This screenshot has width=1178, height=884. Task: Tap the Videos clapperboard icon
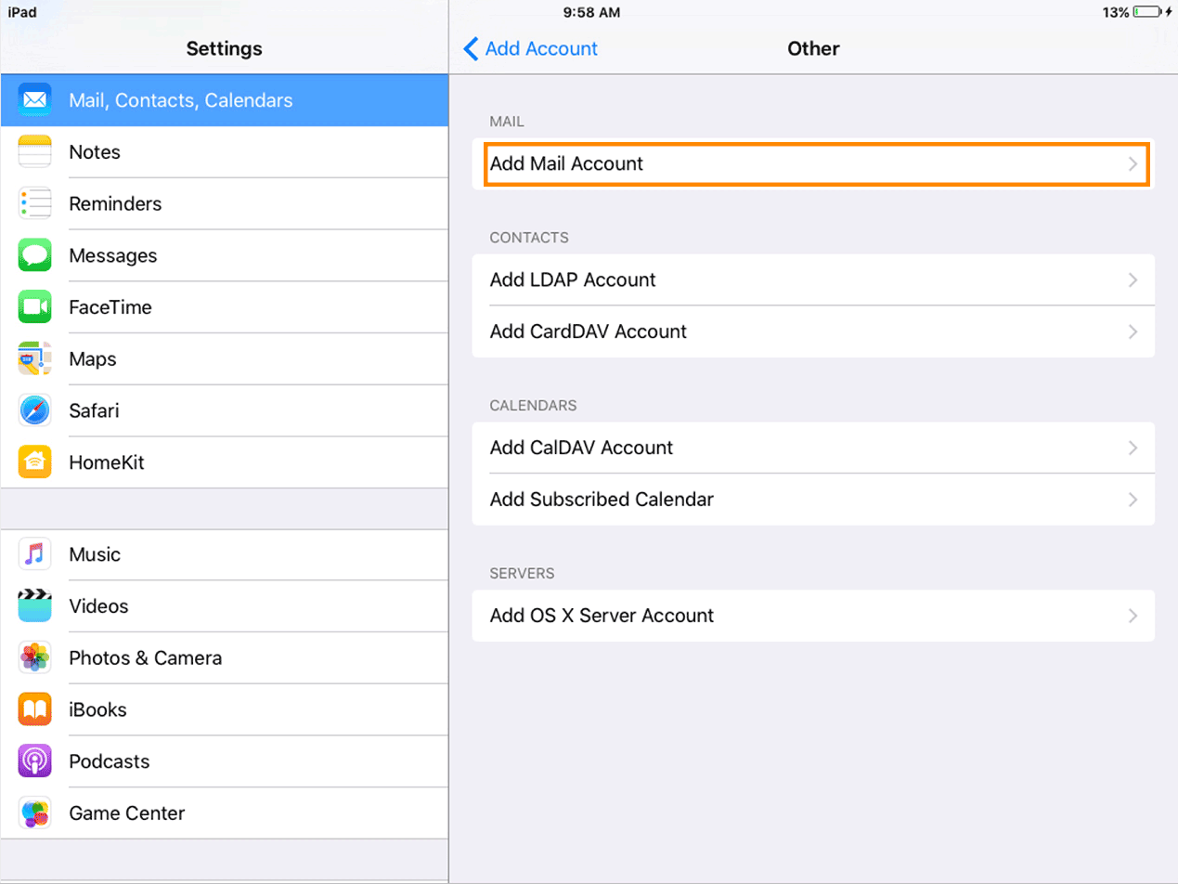[x=34, y=606]
